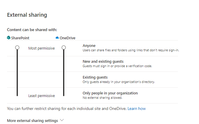The width and height of the screenshot is (199, 124).
Task: Set OneDrive slider to Only people in organization
Action: click(x=64, y=95)
